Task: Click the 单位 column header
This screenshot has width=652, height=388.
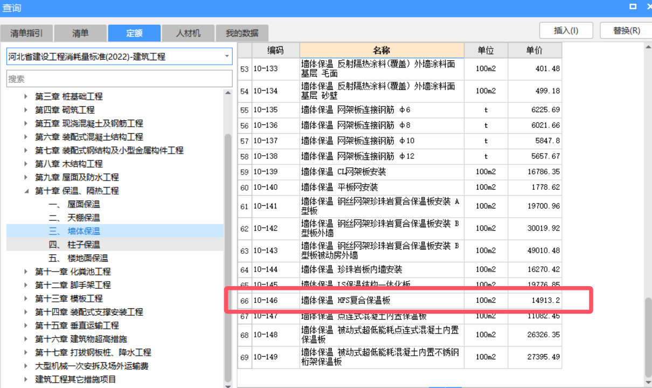Action: point(485,51)
